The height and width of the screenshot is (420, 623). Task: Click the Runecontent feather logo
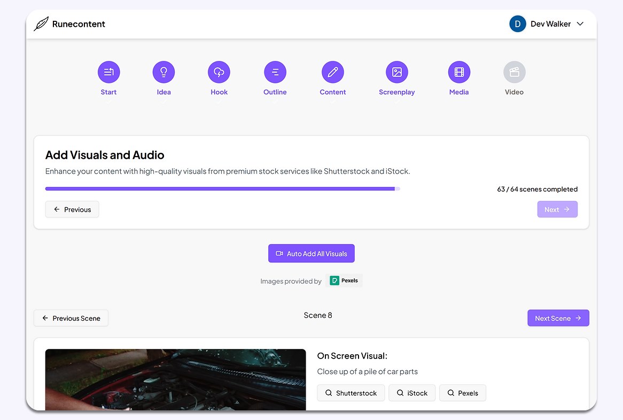(41, 24)
